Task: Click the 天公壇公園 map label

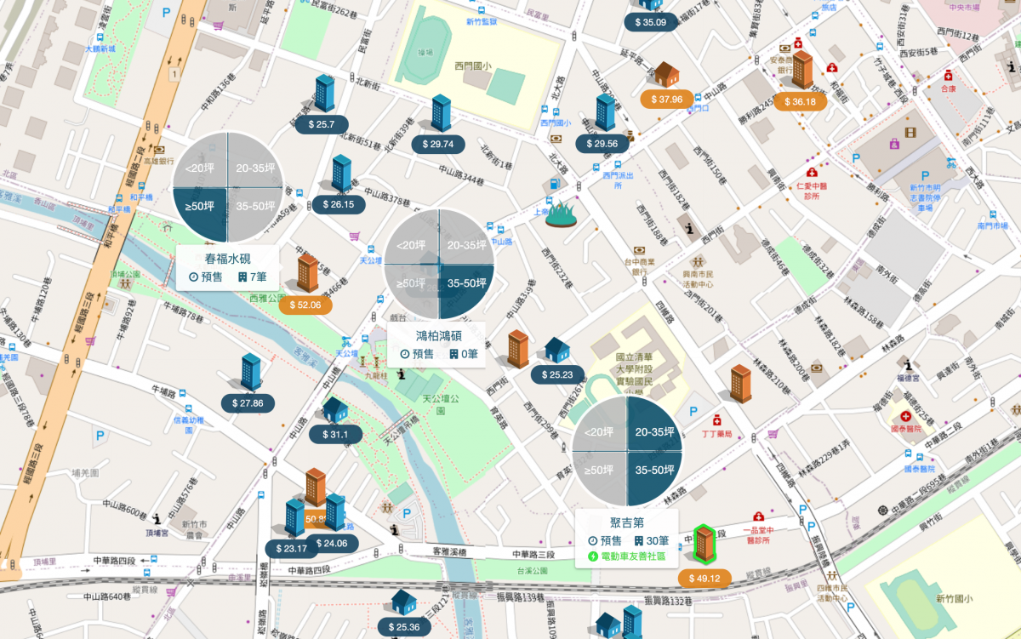Action: 440,404
